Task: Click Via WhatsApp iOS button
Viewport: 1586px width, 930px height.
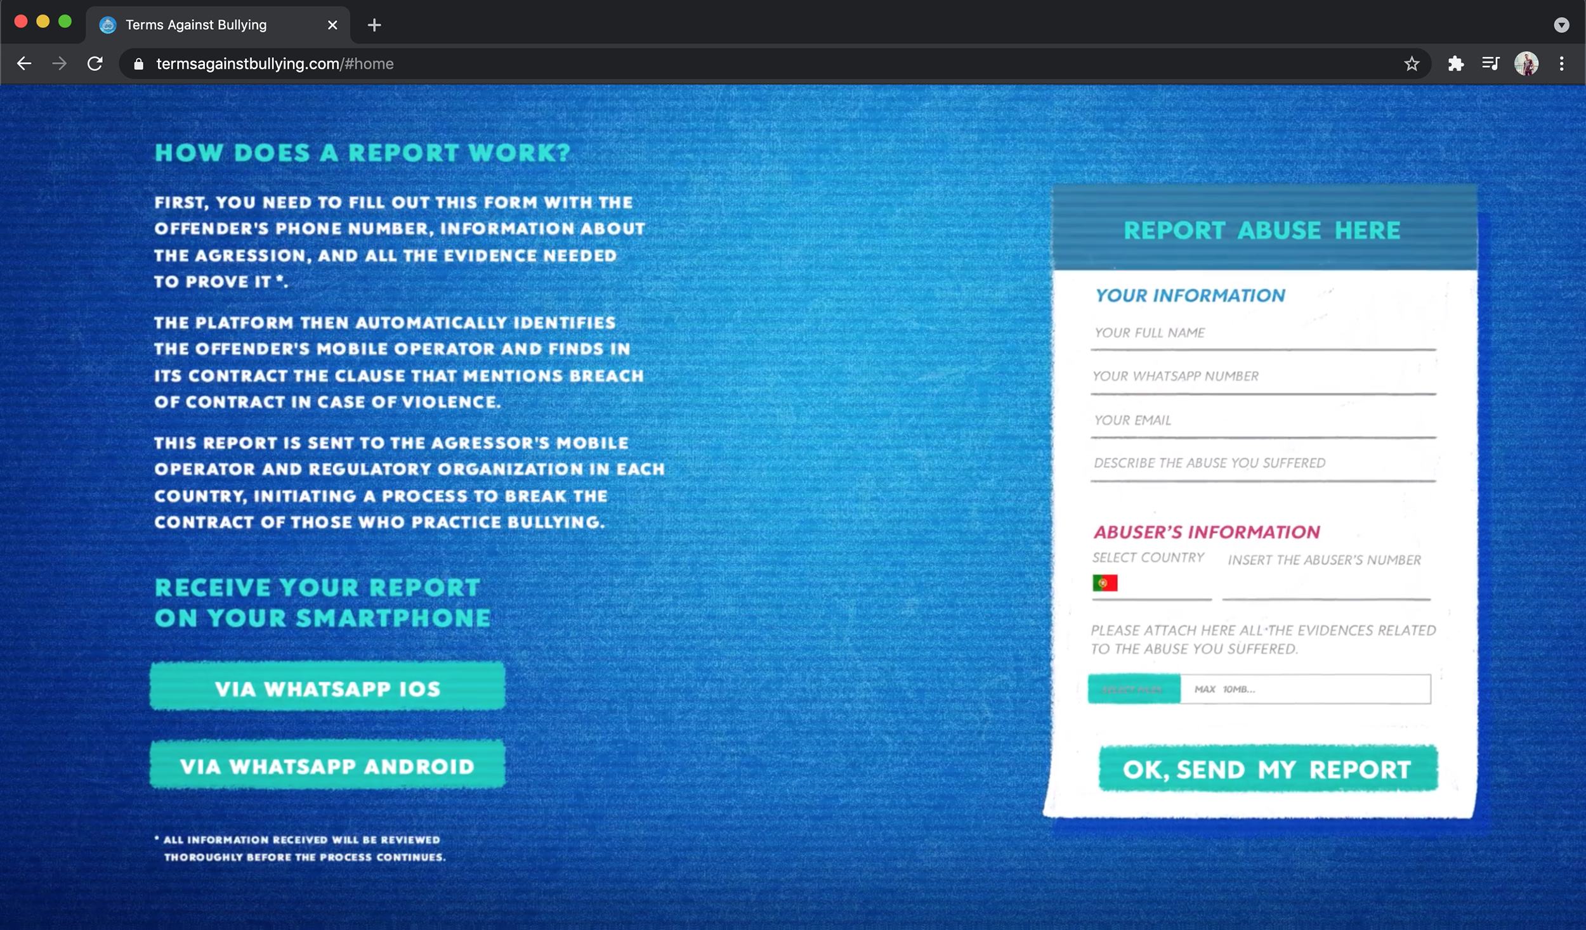Action: (x=327, y=687)
